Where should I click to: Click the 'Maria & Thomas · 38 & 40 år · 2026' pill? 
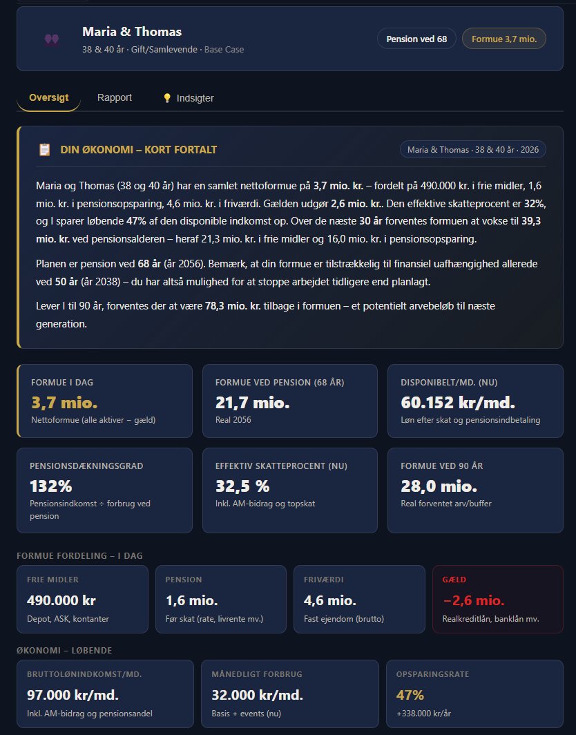(473, 150)
